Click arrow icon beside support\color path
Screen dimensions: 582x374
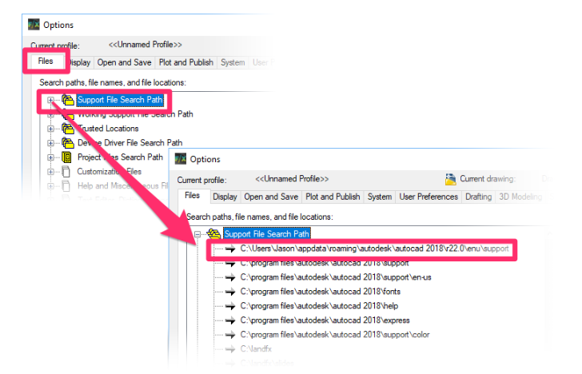(x=230, y=335)
